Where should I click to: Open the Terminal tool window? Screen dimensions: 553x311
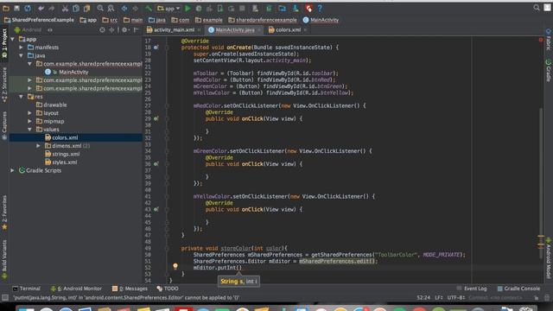click(x=27, y=289)
